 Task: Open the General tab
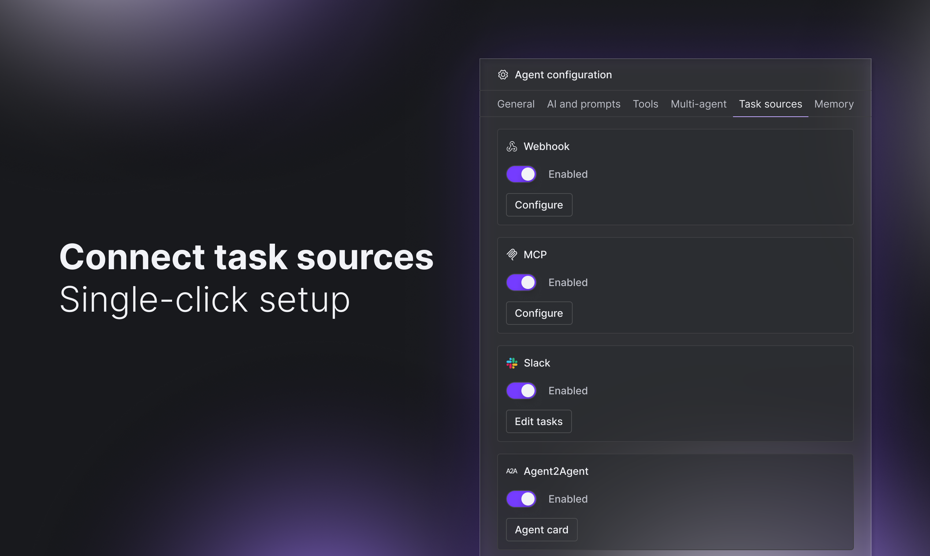point(516,104)
